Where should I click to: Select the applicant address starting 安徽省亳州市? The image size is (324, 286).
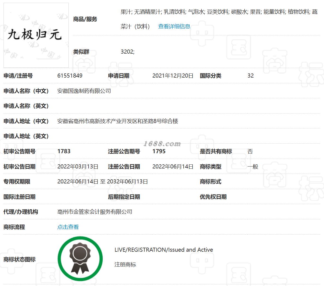117,121
